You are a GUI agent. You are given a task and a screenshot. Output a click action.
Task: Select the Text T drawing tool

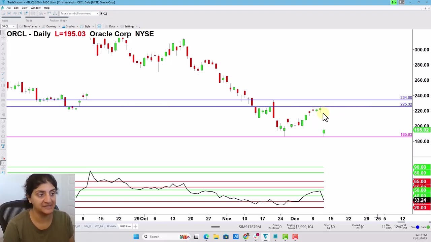3,146
